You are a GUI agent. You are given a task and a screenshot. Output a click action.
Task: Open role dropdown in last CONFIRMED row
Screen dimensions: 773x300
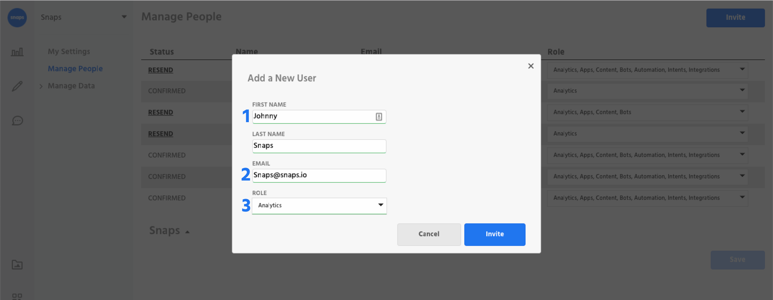647,198
